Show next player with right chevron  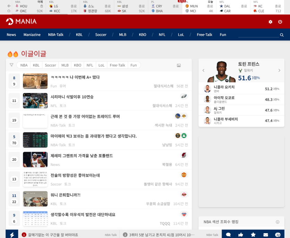[279, 71]
